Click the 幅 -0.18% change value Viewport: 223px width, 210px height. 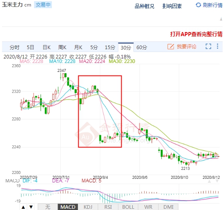click(120, 57)
